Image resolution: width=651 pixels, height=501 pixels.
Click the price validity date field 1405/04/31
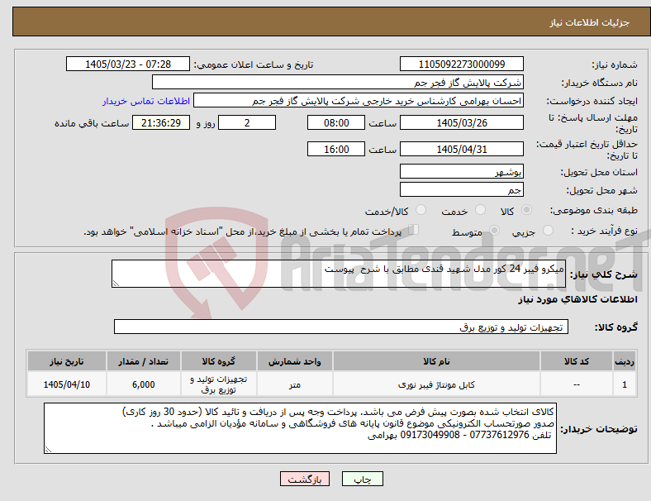[x=462, y=149]
